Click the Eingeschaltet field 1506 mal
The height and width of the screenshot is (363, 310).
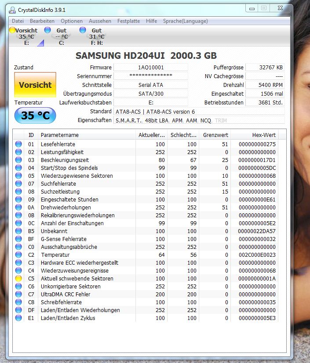click(265, 93)
